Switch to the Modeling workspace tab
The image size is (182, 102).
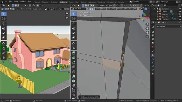click(x=45, y=2)
